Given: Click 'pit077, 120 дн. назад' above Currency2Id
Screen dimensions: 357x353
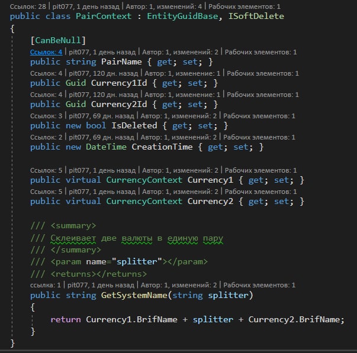Looking at the screenshot, I should click(104, 95).
